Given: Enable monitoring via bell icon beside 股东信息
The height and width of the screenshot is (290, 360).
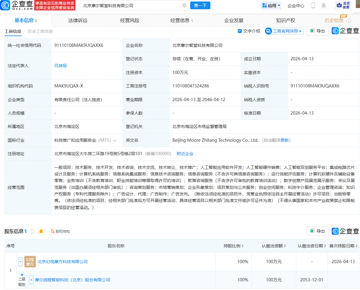Looking at the screenshot, I should [x=41, y=231].
